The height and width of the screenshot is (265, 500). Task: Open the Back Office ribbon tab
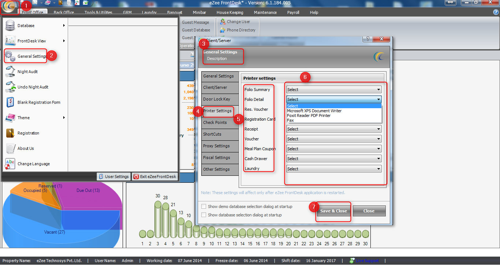[x=64, y=12]
